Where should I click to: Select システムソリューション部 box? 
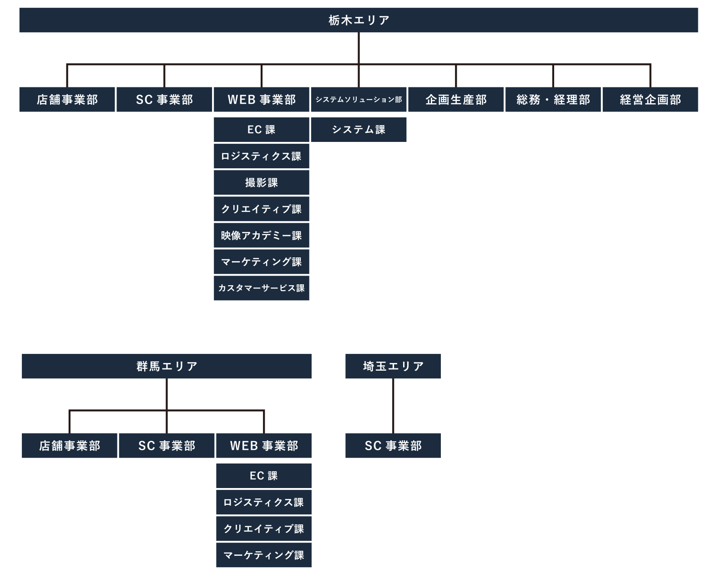(x=359, y=100)
